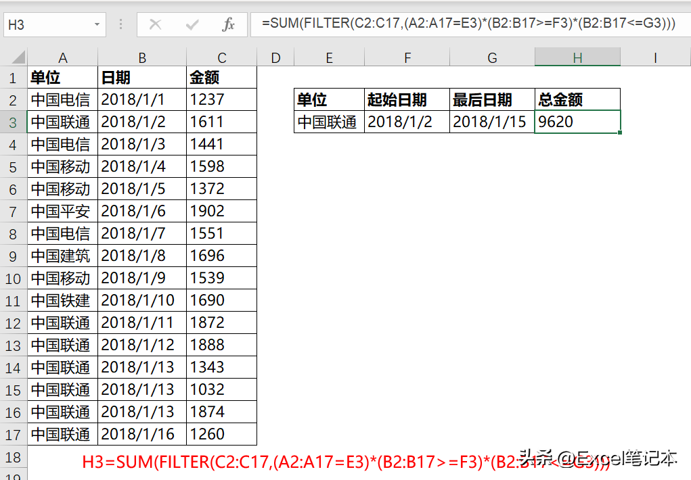Select row 17 header

14,435
